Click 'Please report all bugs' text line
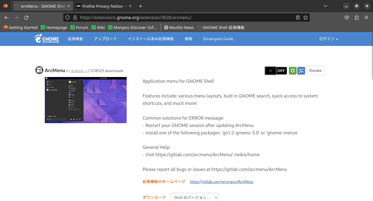 [215, 169]
